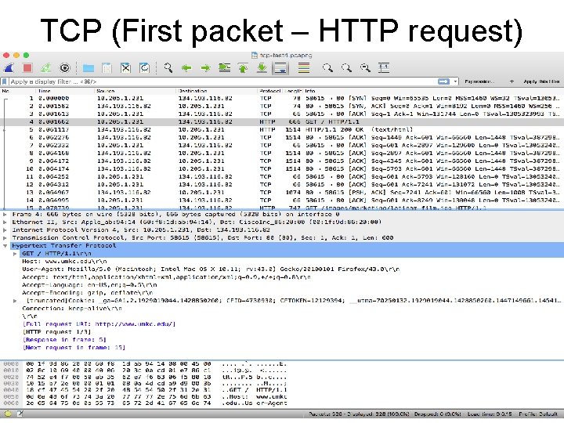
Task: Expand the truncated Cookie field
Action: pyautogui.click(x=15, y=301)
